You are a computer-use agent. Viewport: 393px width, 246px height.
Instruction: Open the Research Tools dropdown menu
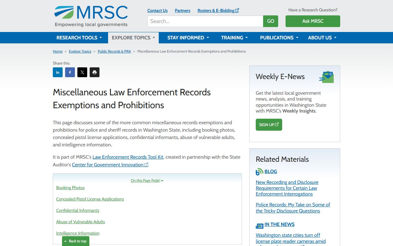(79, 38)
